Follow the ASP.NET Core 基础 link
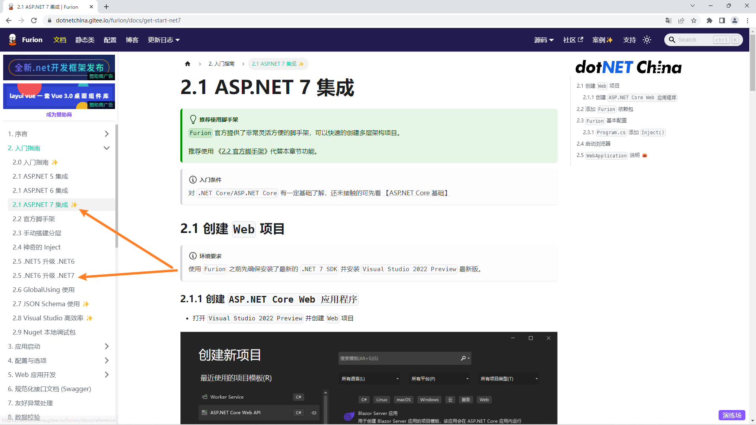The height and width of the screenshot is (425, 756). pyautogui.click(x=416, y=193)
